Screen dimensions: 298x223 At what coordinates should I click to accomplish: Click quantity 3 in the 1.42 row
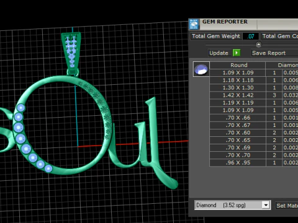pos(274,95)
